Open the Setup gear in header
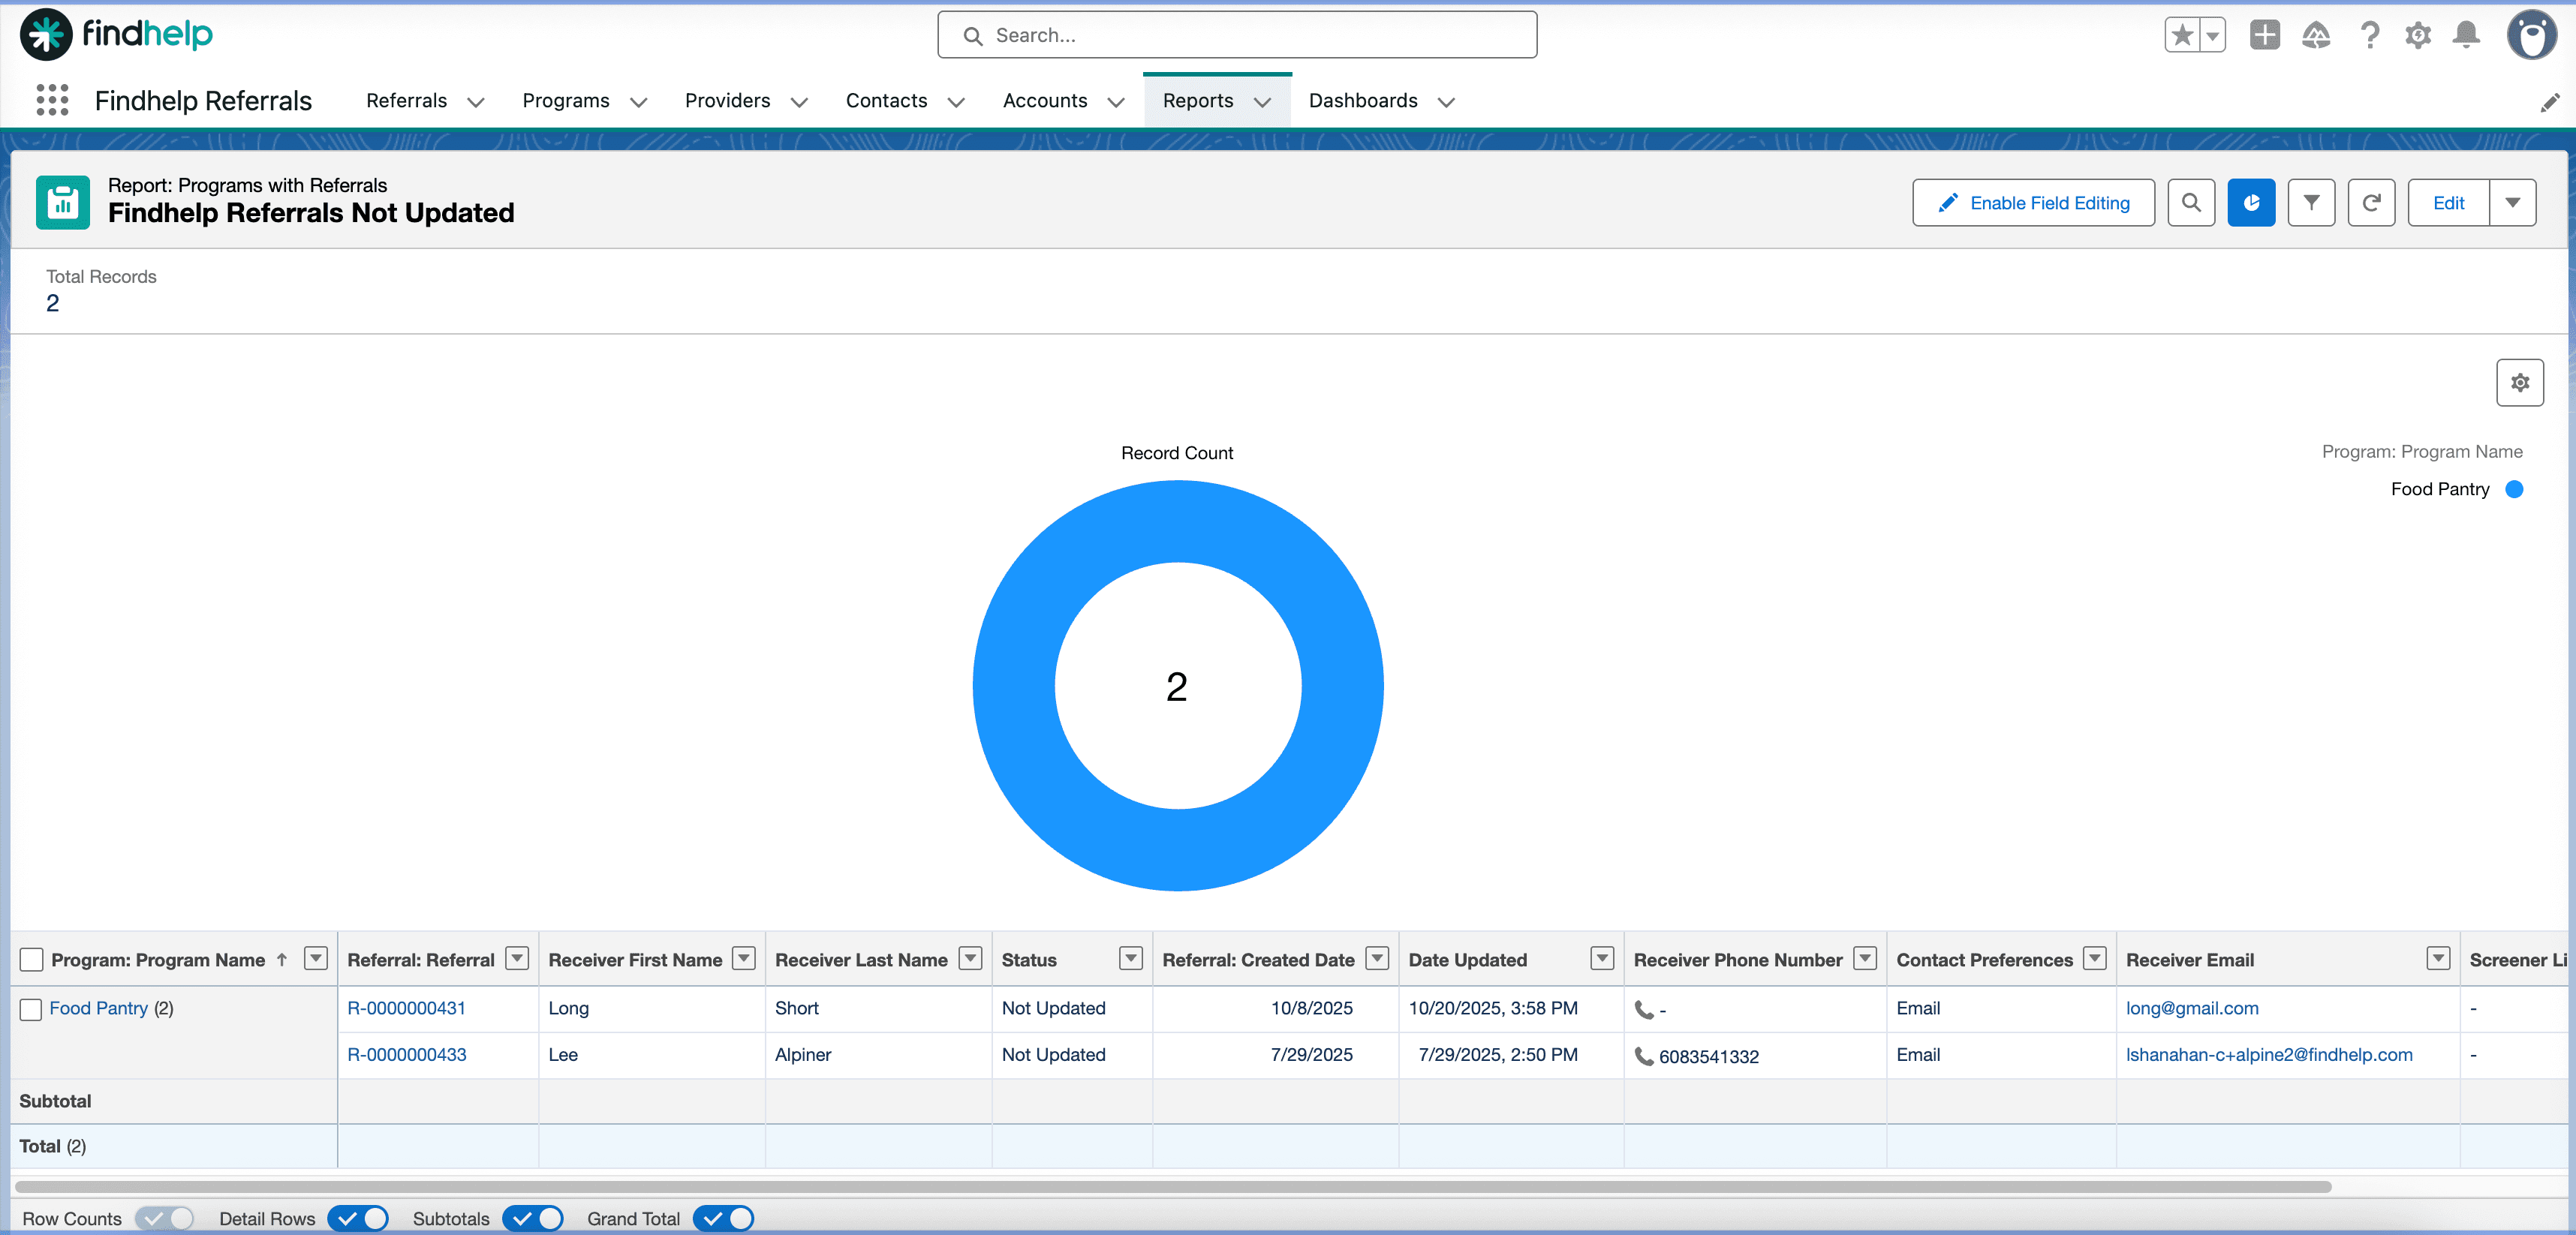 click(x=2418, y=35)
